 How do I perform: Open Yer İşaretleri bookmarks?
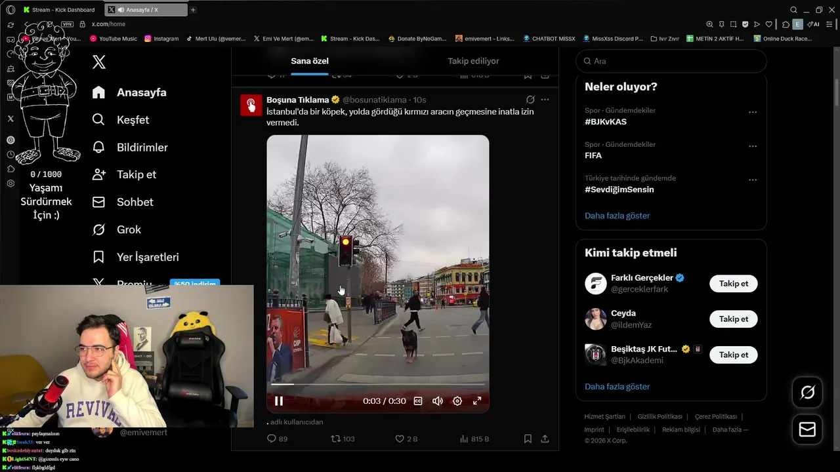tap(135, 257)
